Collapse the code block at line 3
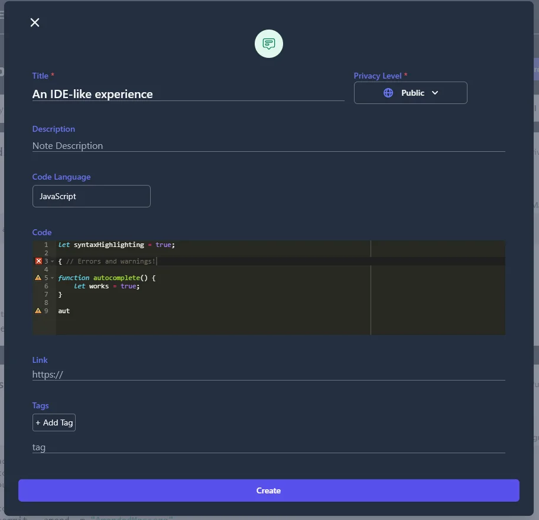The width and height of the screenshot is (539, 520). (52, 261)
